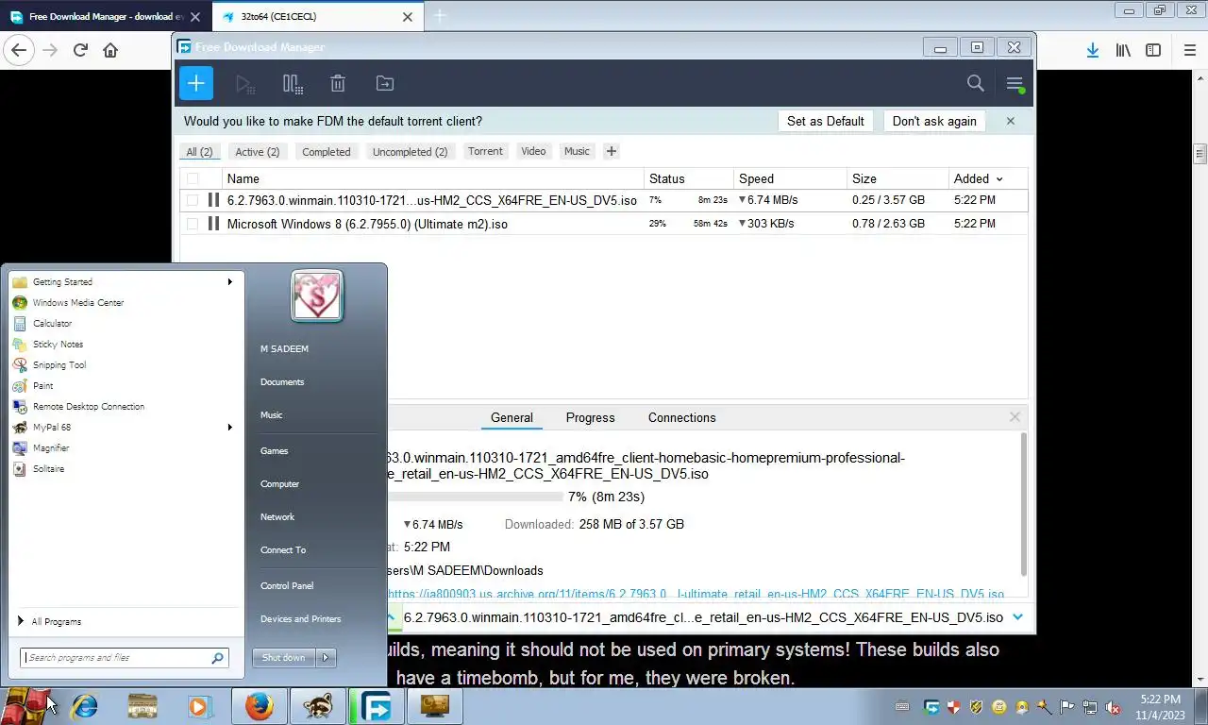This screenshot has height=725, width=1208.
Task: Sort by Added column dropdown arrow
Action: pyautogui.click(x=999, y=179)
